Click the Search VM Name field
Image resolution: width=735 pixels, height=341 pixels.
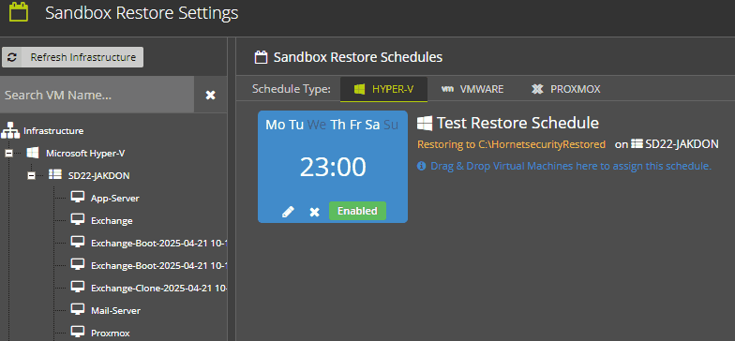click(97, 96)
